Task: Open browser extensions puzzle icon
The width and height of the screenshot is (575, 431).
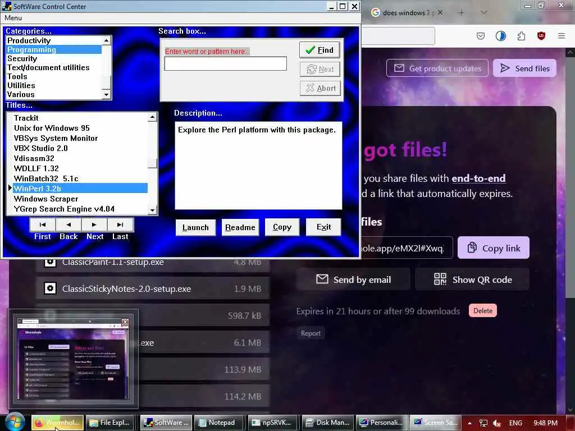Action: (x=521, y=36)
